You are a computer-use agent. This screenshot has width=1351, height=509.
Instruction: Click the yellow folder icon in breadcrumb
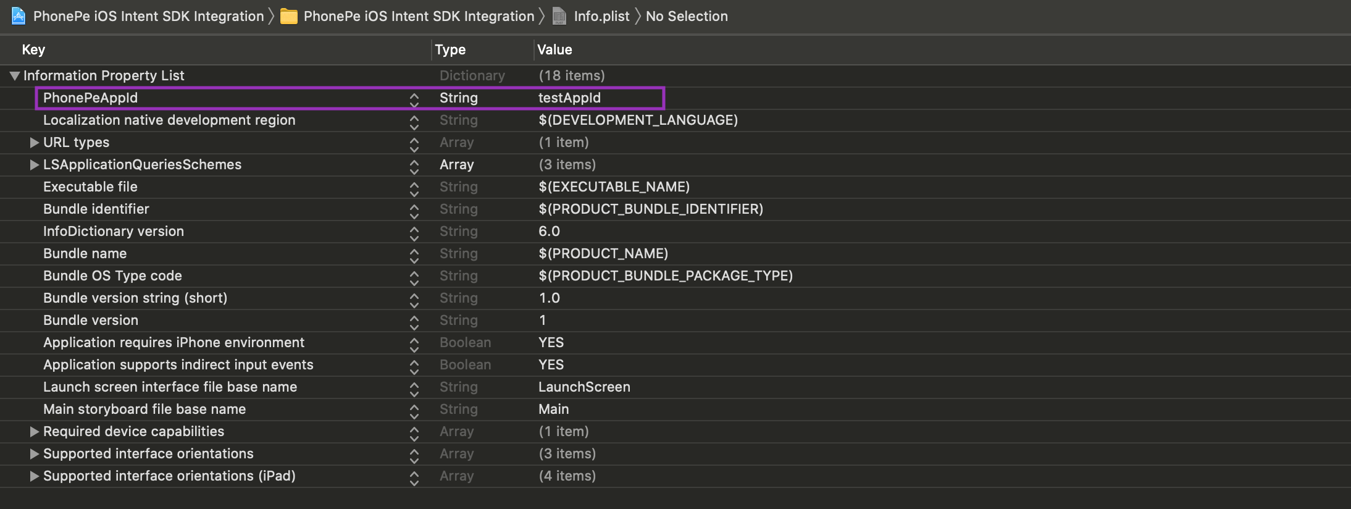(288, 16)
